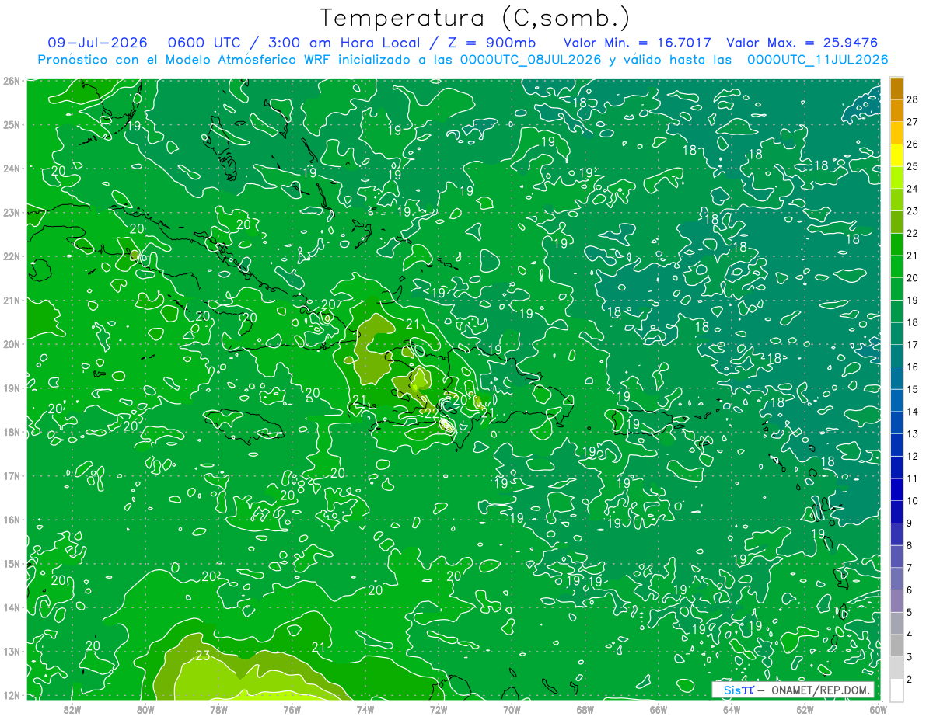Click latitude label '26N'
This screenshot has height=720, width=933.
click(11, 81)
